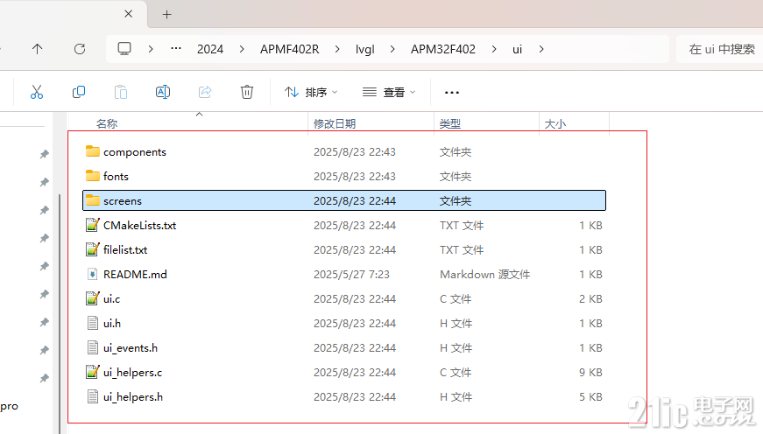Viewport: 763px width, 434px height.
Task: Click README.md date 2025/5/27 7:23
Action: pyautogui.click(x=351, y=274)
